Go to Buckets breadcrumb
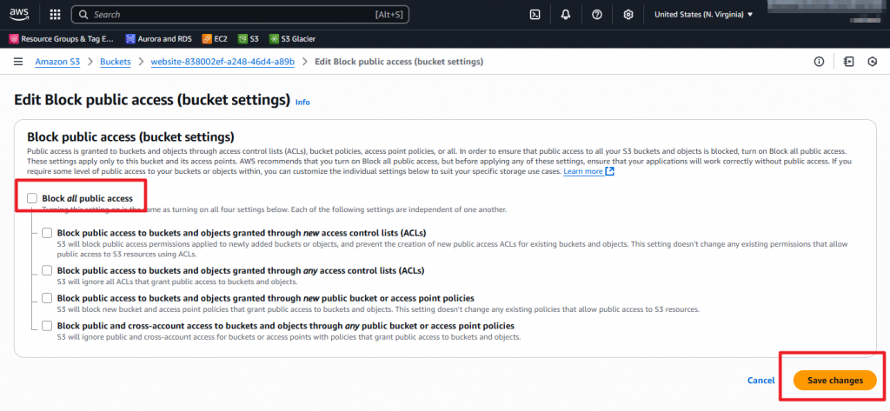 (x=116, y=62)
